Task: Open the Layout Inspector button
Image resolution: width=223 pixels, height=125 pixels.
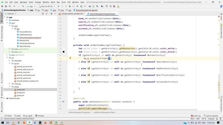Action: click(x=211, y=116)
